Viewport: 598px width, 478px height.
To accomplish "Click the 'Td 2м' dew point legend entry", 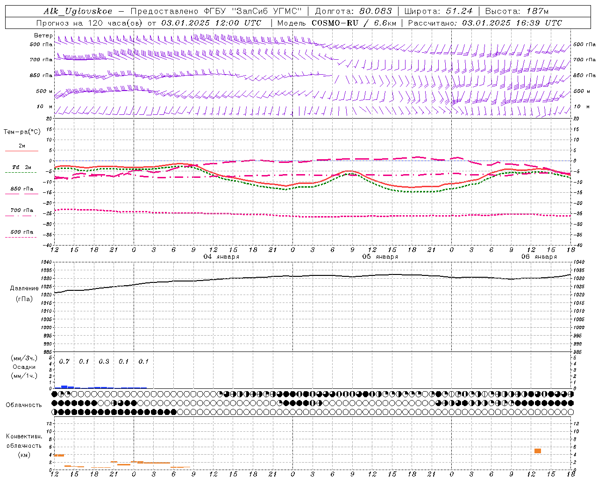I will click(x=22, y=167).
